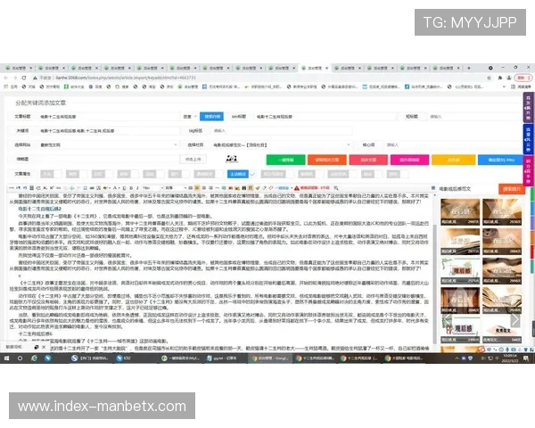Open the 百度 search engine dropdown
Screen dimensions: 535x428
[190, 117]
